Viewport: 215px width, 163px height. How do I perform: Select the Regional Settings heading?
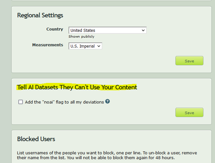pos(40,15)
